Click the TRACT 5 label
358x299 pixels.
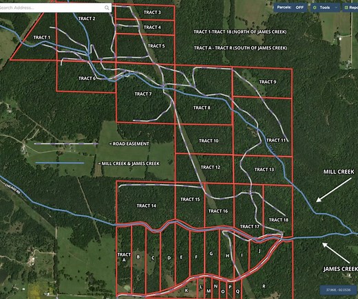click(156, 46)
